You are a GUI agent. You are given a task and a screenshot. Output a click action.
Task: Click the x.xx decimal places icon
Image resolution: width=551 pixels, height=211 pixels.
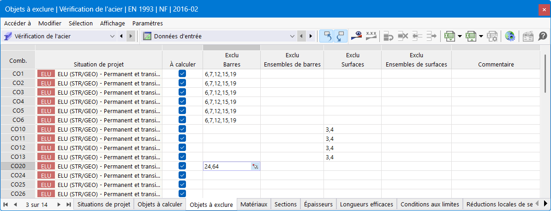pyautogui.click(x=371, y=36)
